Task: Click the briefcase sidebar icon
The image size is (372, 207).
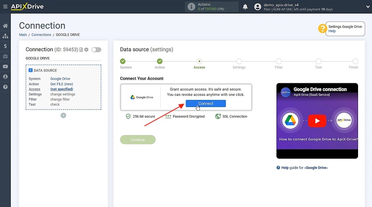Action: [x=5, y=56]
